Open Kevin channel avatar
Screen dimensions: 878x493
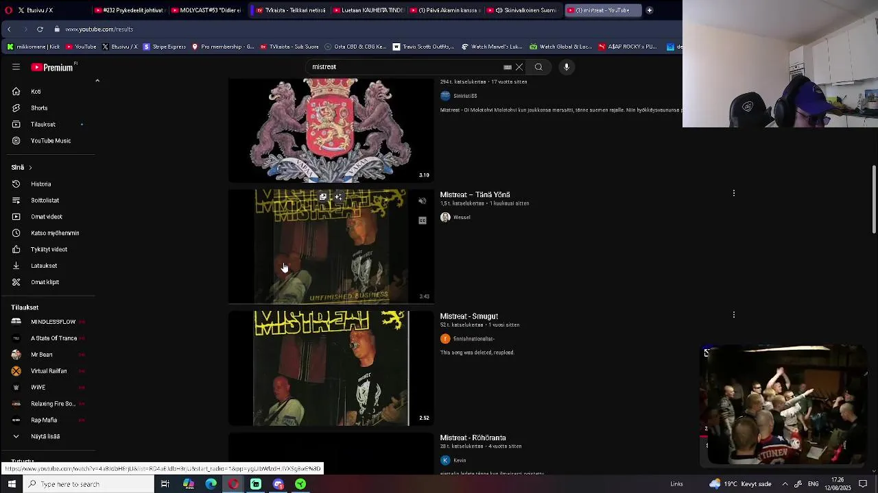pyautogui.click(x=445, y=460)
